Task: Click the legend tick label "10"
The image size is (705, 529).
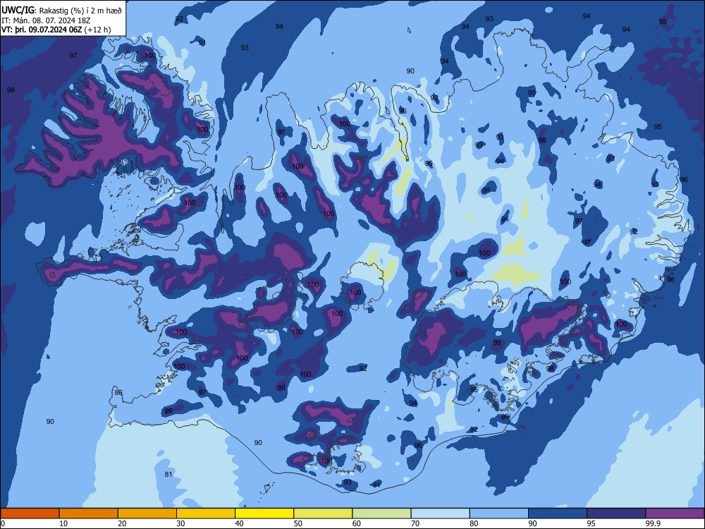Action: (x=63, y=523)
